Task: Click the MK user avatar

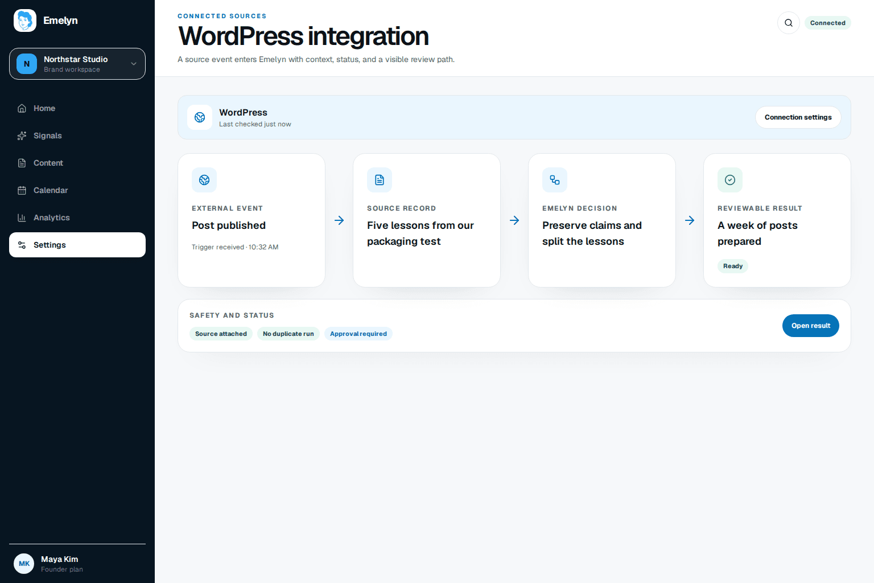Action: pos(24,564)
